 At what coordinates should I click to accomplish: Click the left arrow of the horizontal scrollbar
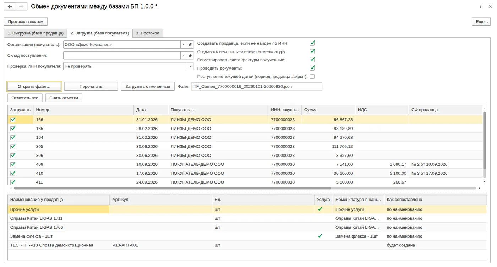click(x=11, y=188)
